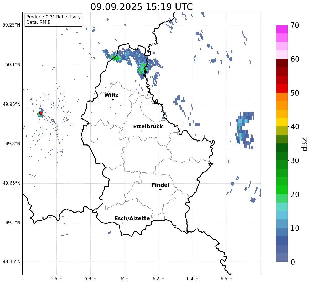The width and height of the screenshot is (311, 284).
Task: Click the dark maroon colorbar segment below 60
Action: tap(282, 63)
